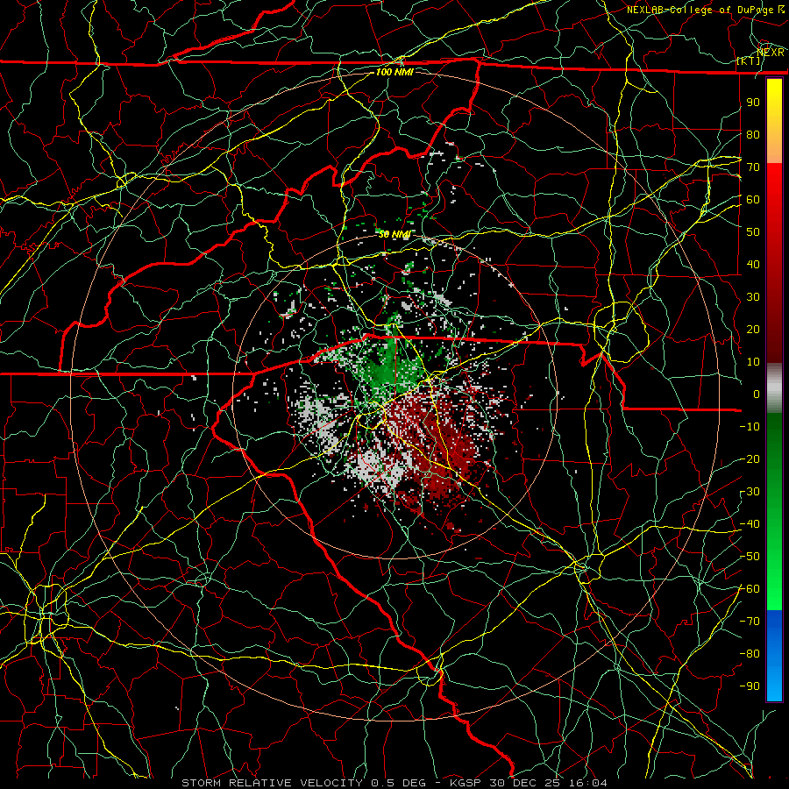Click the blue bottom segment of the velocity color bar
Screen dimensions: 789x789
point(774,656)
